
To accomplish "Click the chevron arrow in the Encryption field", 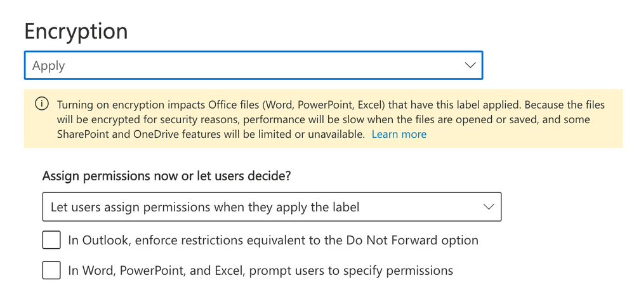I will pyautogui.click(x=470, y=65).
